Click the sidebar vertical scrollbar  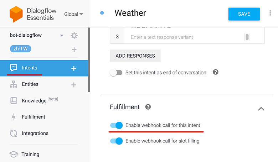click(x=89, y=61)
